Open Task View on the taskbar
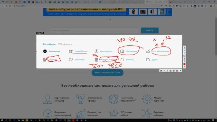Screen dimensions: 217x122 [10, 120]
